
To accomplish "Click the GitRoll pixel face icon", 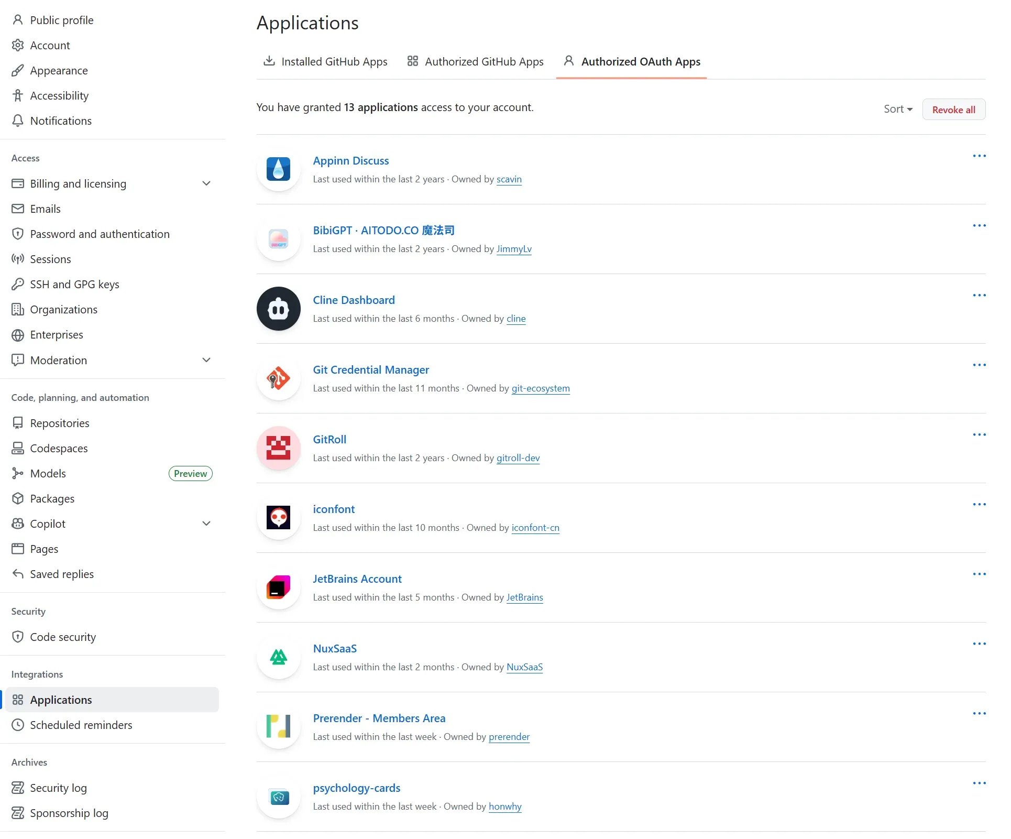I will pos(278,448).
